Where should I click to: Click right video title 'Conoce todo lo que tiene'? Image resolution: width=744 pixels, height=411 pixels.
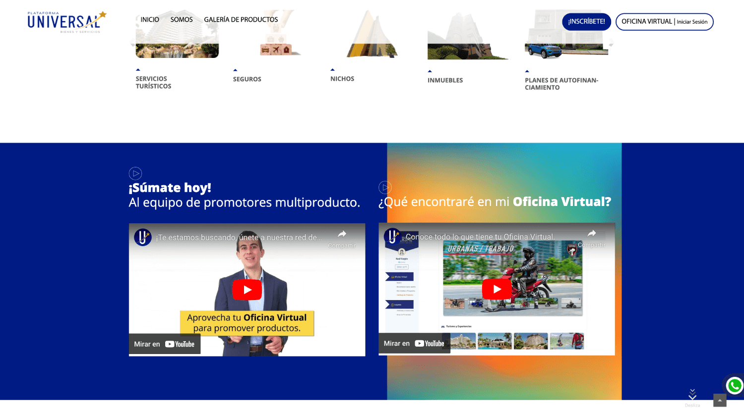pos(480,237)
